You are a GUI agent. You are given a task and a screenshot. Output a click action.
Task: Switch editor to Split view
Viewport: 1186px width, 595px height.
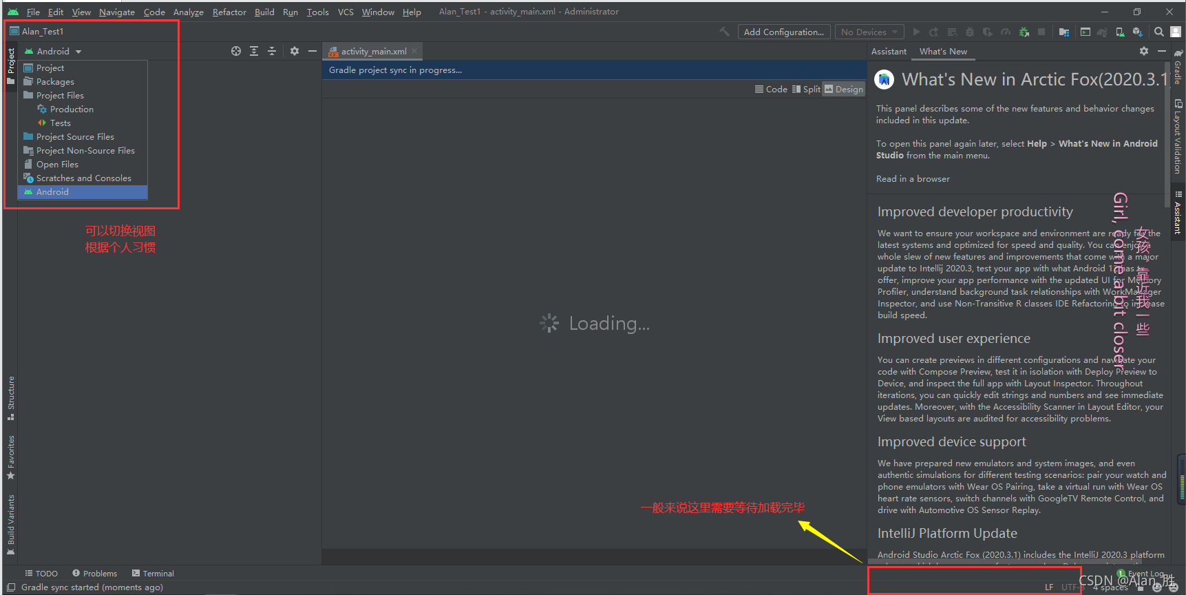point(806,90)
